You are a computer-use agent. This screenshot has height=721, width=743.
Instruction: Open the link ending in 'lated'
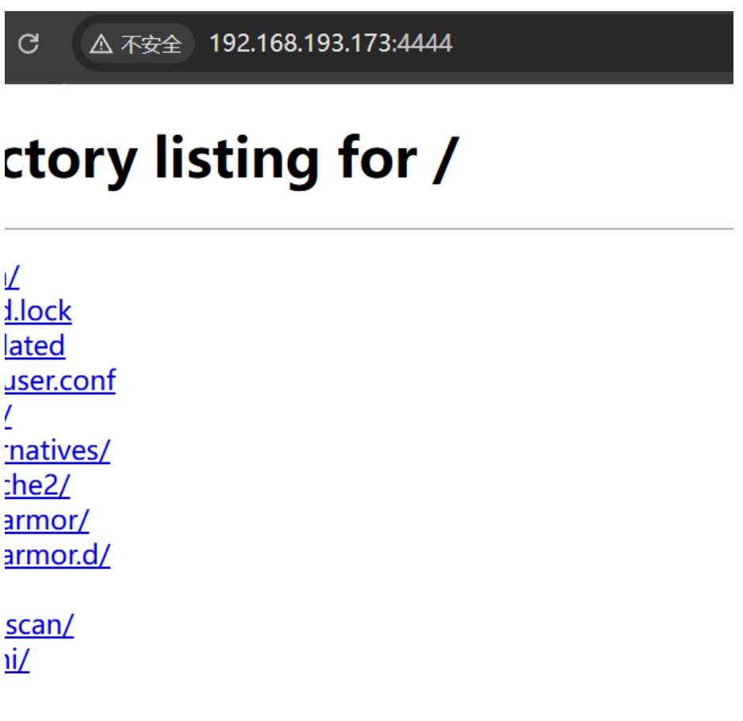point(35,346)
